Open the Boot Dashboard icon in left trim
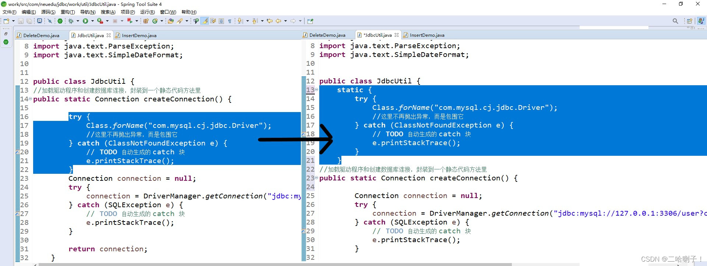 tap(6, 42)
